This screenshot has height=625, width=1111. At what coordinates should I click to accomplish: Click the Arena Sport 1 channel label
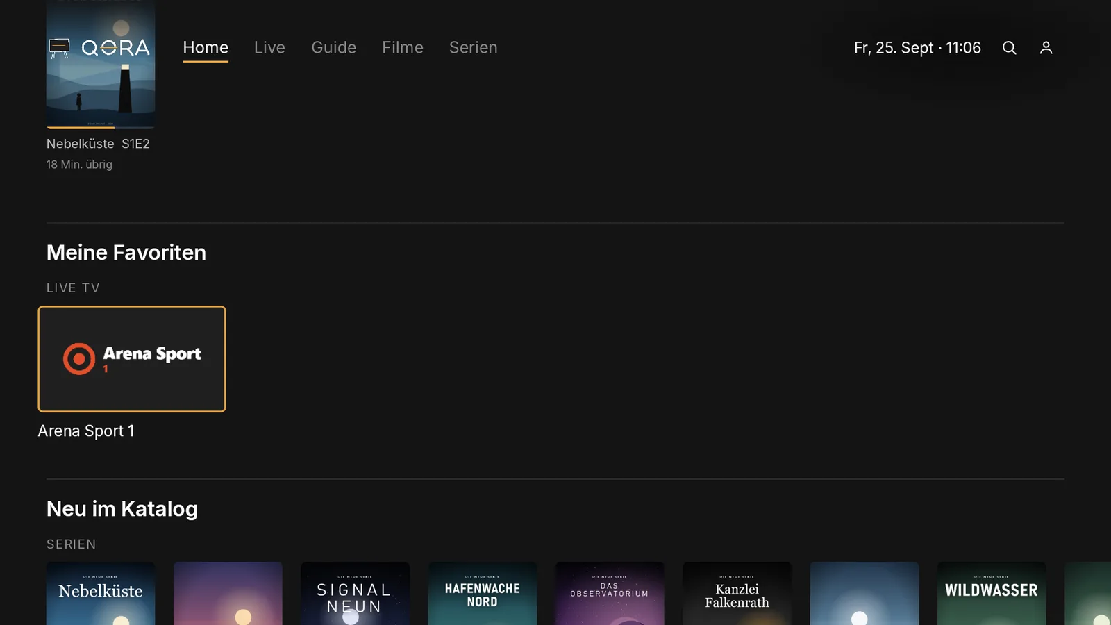pos(86,431)
